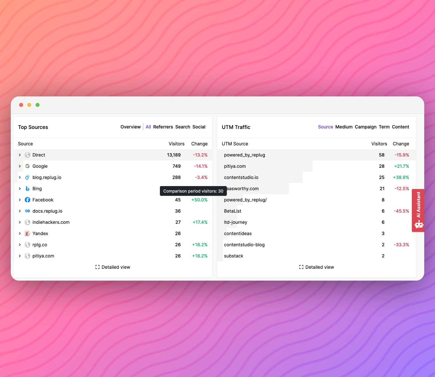The image size is (435, 377).
Task: Click the docs.replug.io favicon
Action: [27, 211]
